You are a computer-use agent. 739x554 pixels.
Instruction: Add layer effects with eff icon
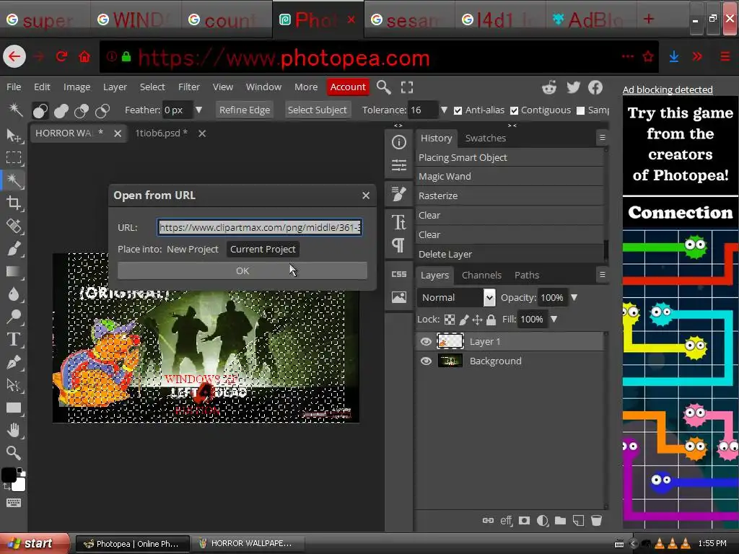click(x=506, y=521)
